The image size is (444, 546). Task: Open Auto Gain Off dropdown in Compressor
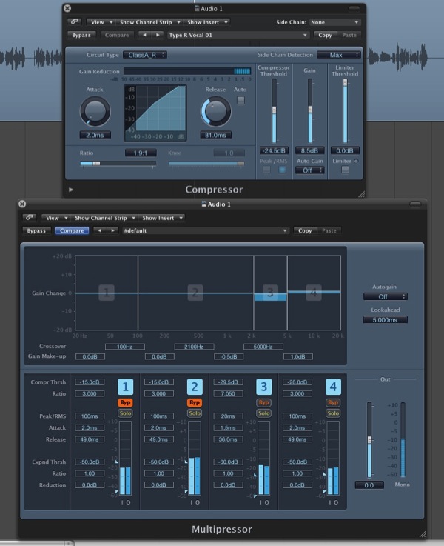click(310, 170)
